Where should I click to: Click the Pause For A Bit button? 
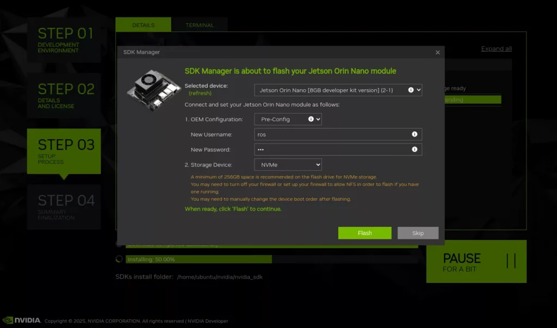(476, 262)
